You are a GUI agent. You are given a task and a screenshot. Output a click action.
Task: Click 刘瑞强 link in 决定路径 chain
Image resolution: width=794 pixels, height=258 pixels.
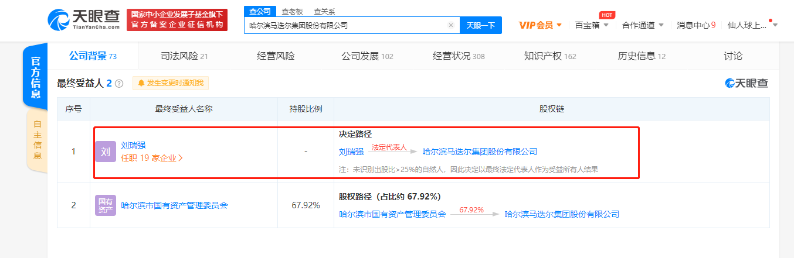coord(351,152)
